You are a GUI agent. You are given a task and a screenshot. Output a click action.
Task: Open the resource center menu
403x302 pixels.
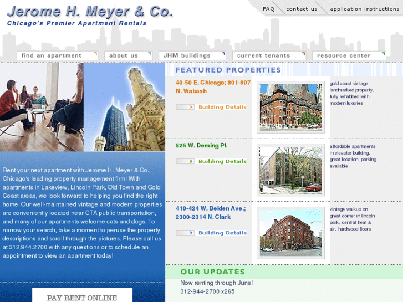(349, 55)
